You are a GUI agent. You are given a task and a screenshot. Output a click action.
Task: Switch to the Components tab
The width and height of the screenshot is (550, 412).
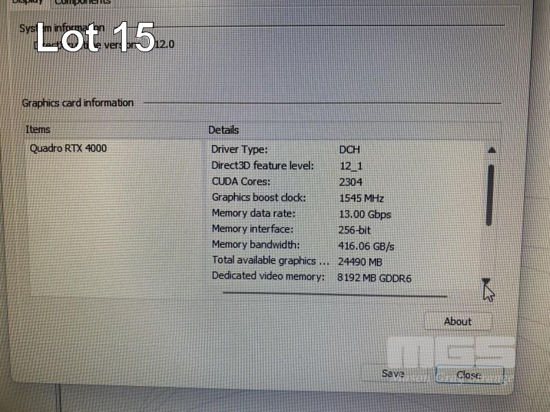[x=82, y=2]
